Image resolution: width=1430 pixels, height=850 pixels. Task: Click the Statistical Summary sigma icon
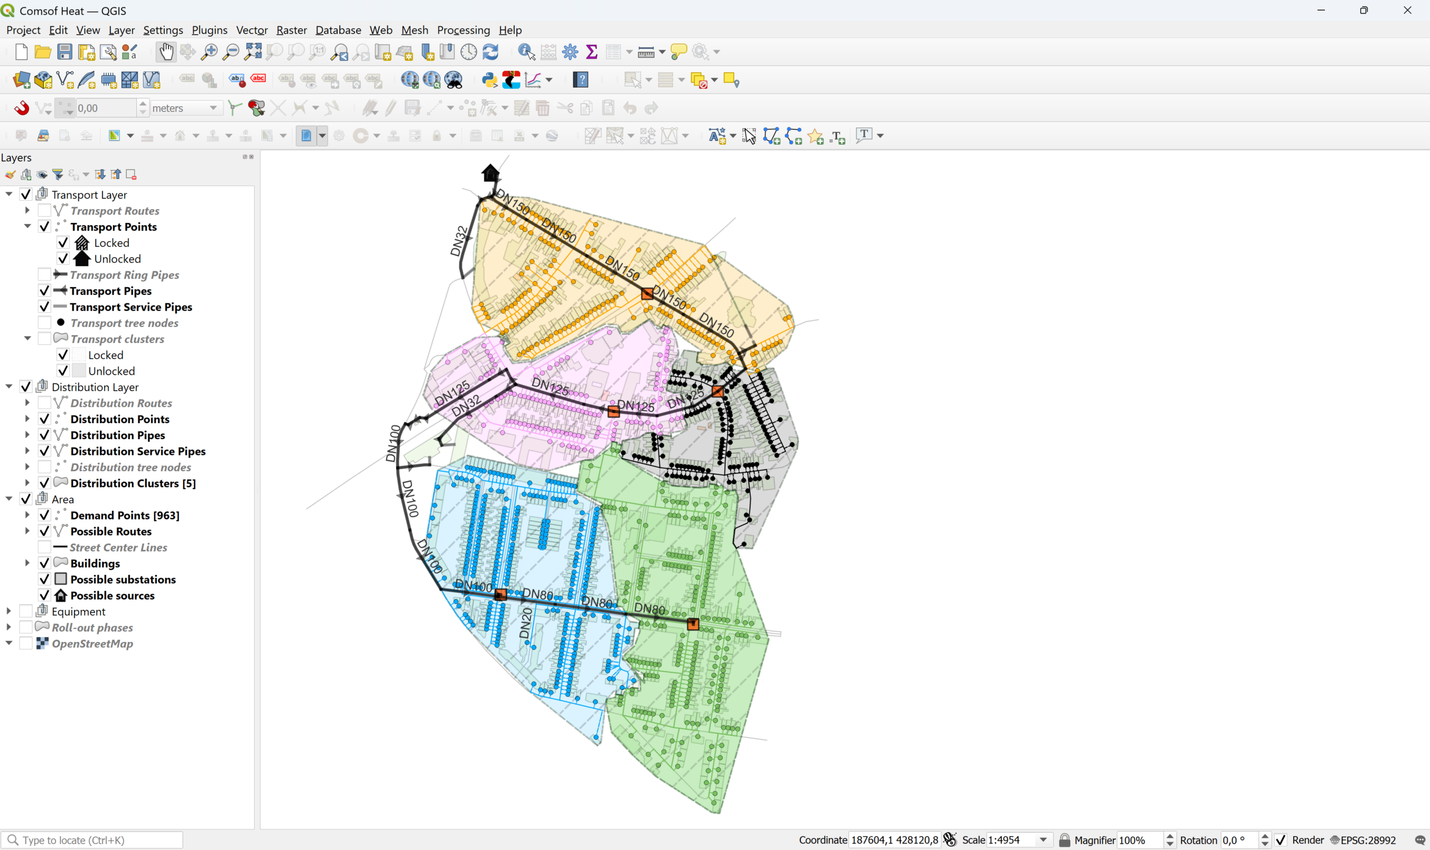pyautogui.click(x=592, y=51)
